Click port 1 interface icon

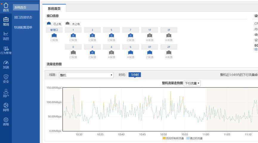pos(73,36)
